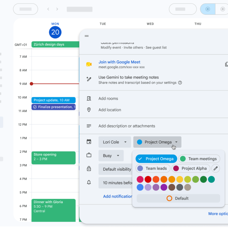Click the Google Meet camera icon
This screenshot has width=228, height=228.
(89, 64)
